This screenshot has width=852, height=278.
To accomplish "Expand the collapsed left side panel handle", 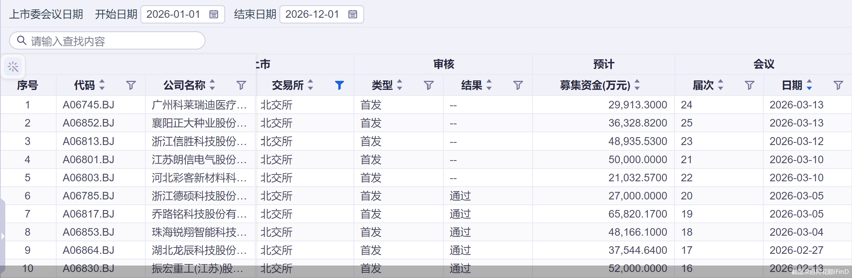I will pyautogui.click(x=3, y=236).
